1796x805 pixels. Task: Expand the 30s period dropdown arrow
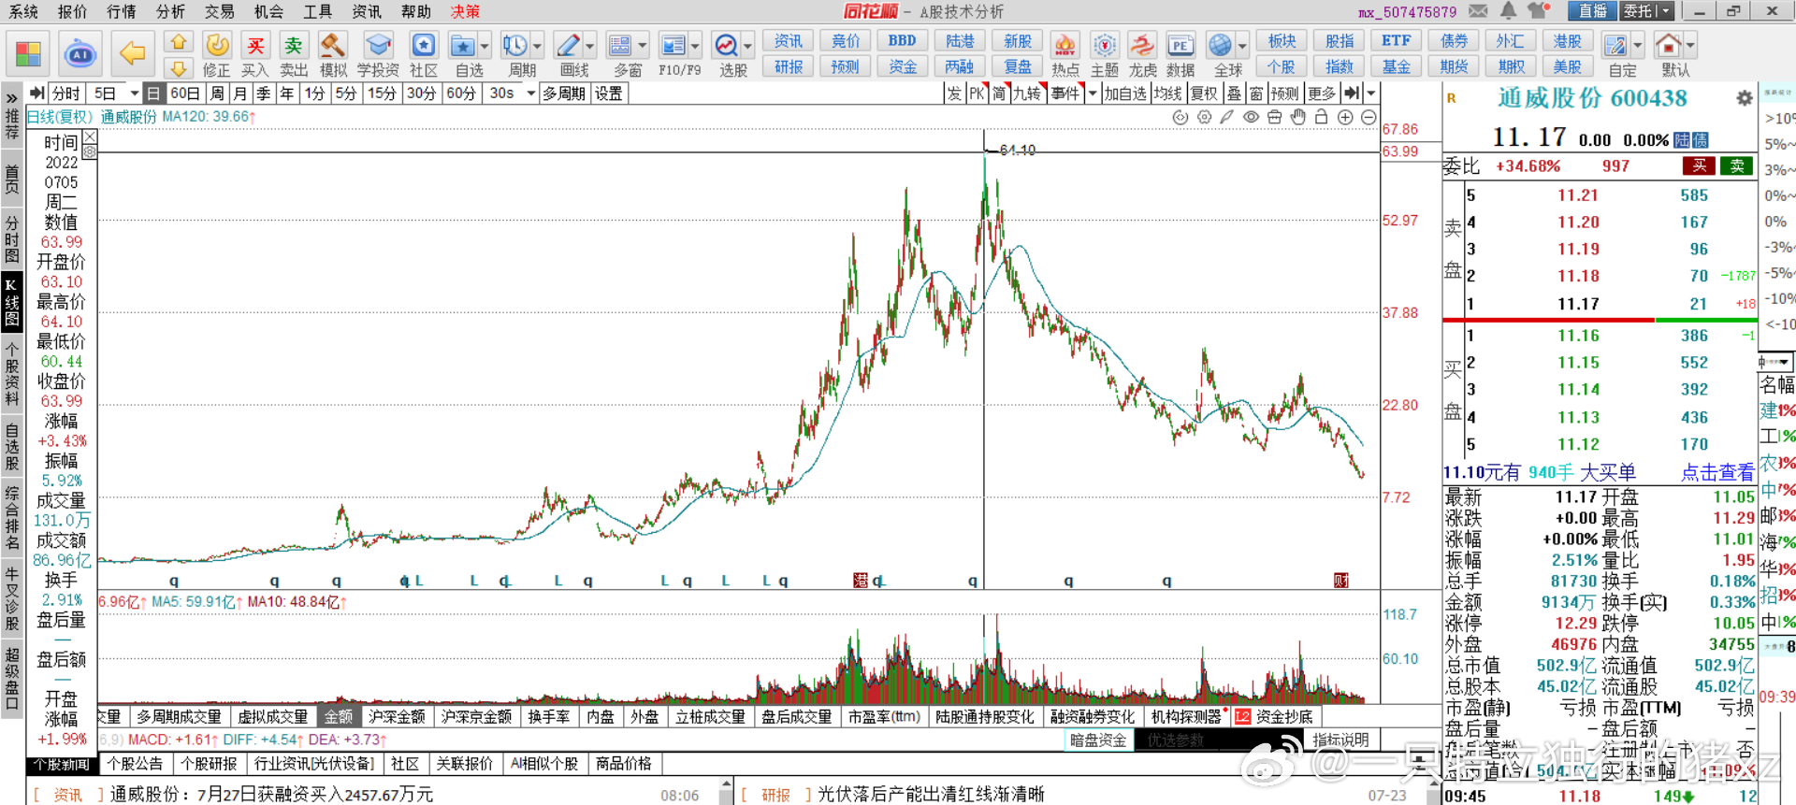point(531,93)
